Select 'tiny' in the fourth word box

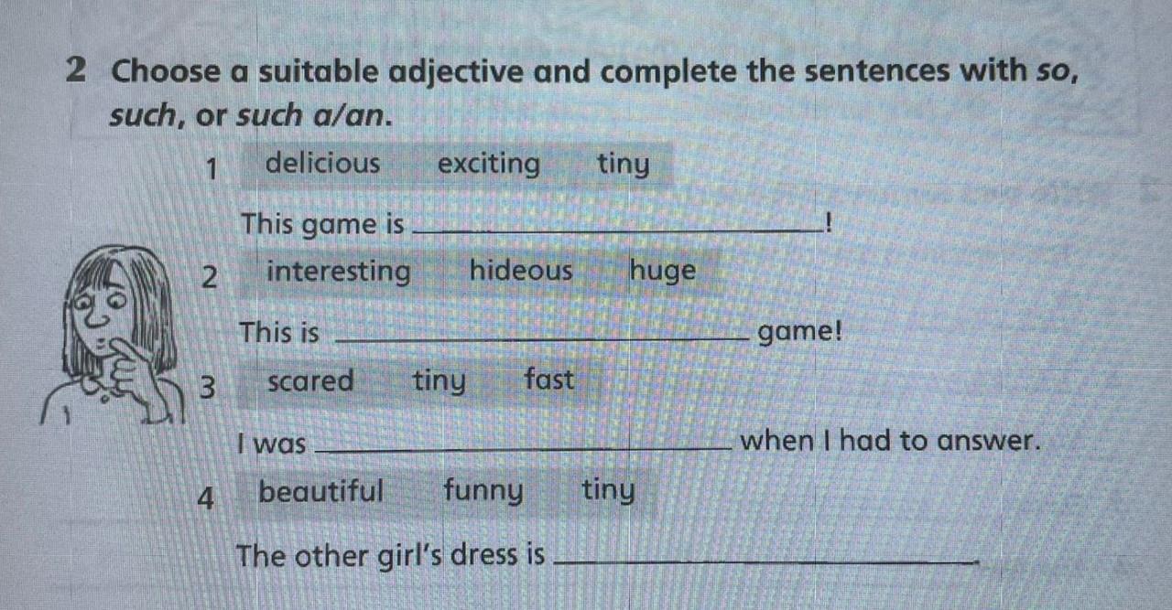point(608,492)
